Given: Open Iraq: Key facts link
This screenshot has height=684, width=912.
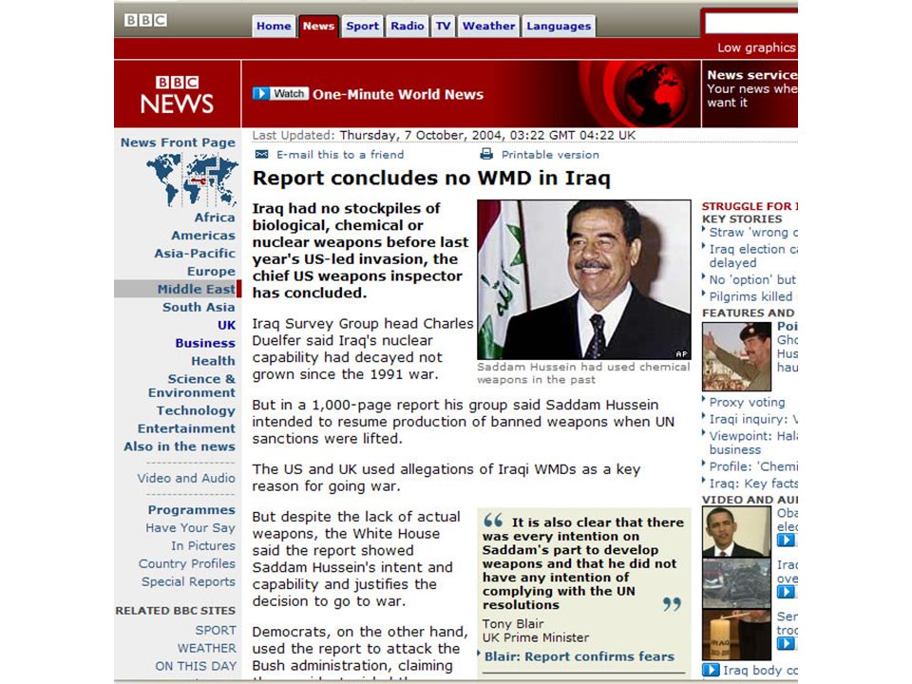Looking at the screenshot, I should [753, 484].
